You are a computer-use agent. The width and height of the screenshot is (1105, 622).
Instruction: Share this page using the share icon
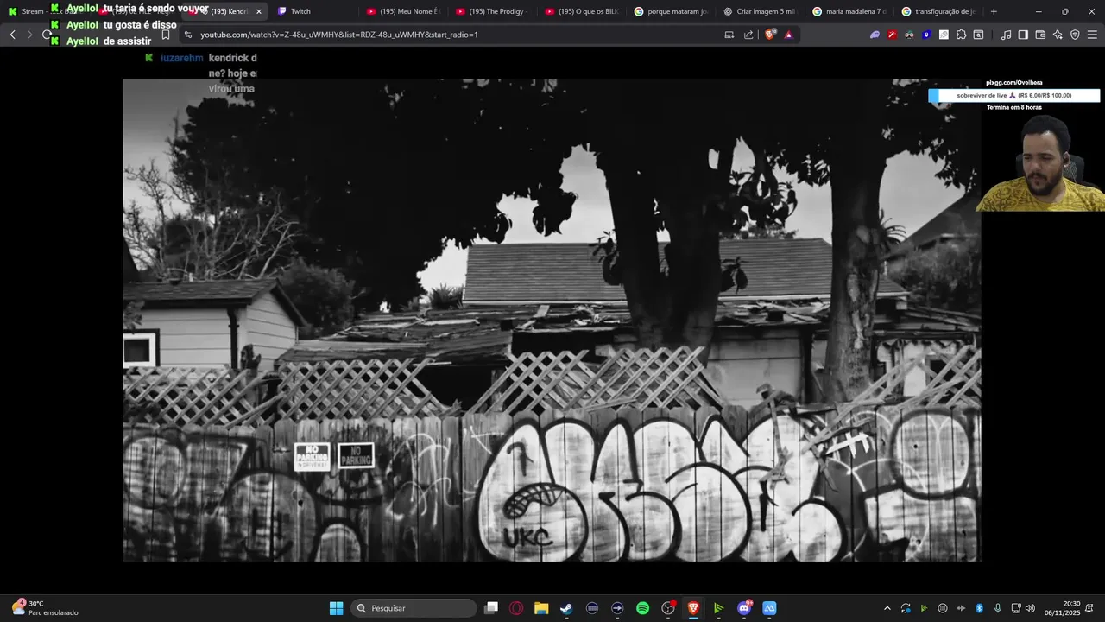coord(748,35)
